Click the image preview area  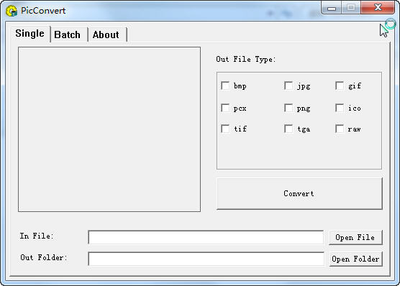pos(109,129)
